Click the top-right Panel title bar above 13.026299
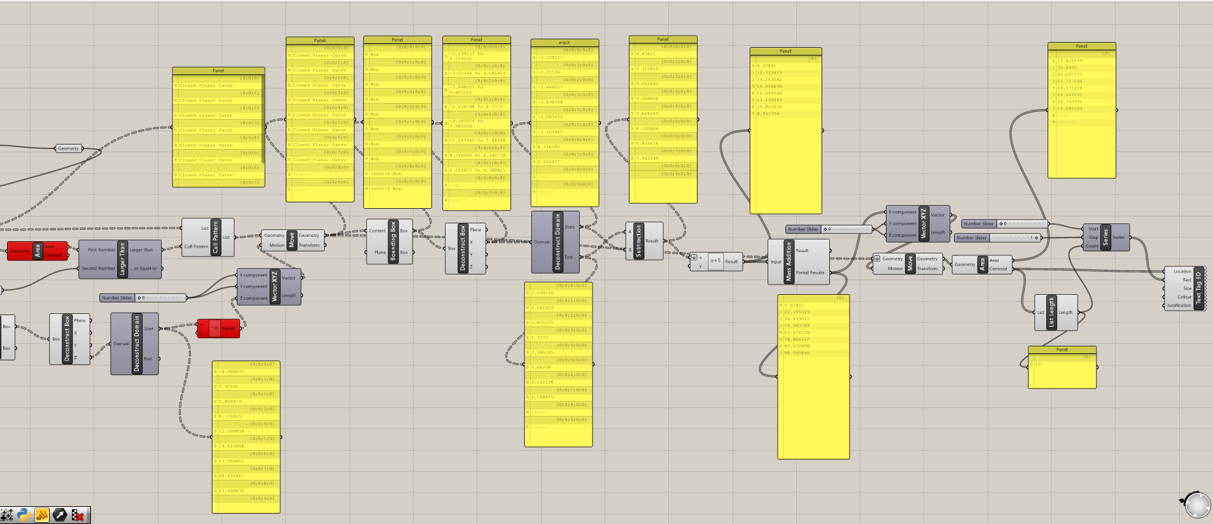This screenshot has width=1213, height=524. (x=1081, y=46)
